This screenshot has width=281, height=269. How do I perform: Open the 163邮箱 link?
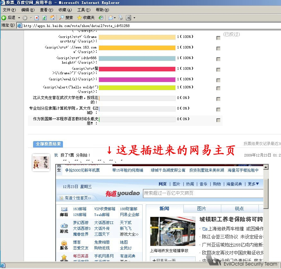pyautogui.click(x=80, y=209)
